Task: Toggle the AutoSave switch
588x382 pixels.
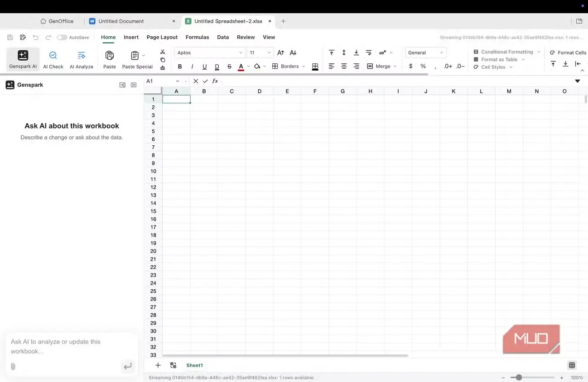Action: click(62, 38)
